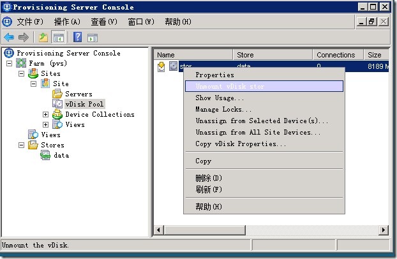Click the blue Back arrow toolbar icon

point(9,38)
